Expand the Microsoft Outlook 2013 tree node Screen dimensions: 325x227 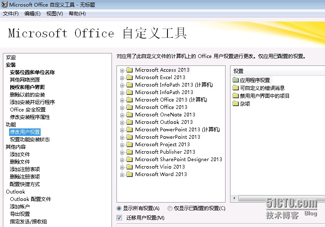(x=122, y=123)
